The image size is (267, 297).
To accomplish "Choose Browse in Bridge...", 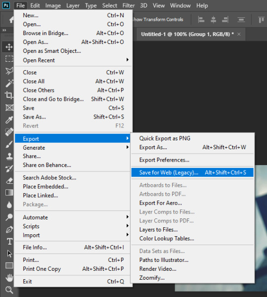I will (x=73, y=33).
